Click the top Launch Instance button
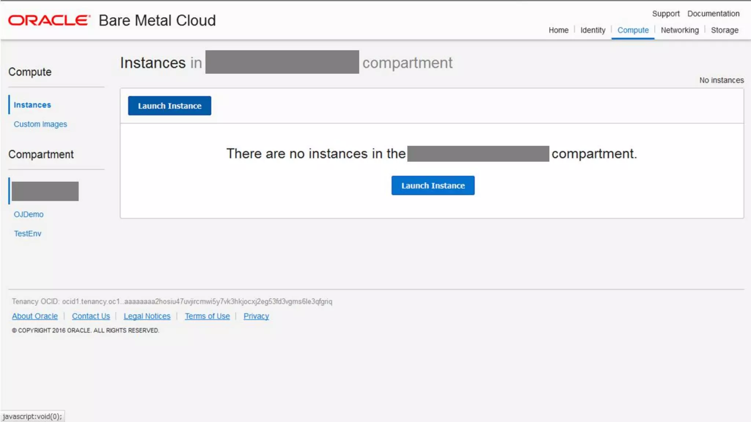This screenshot has width=751, height=422. tap(169, 105)
